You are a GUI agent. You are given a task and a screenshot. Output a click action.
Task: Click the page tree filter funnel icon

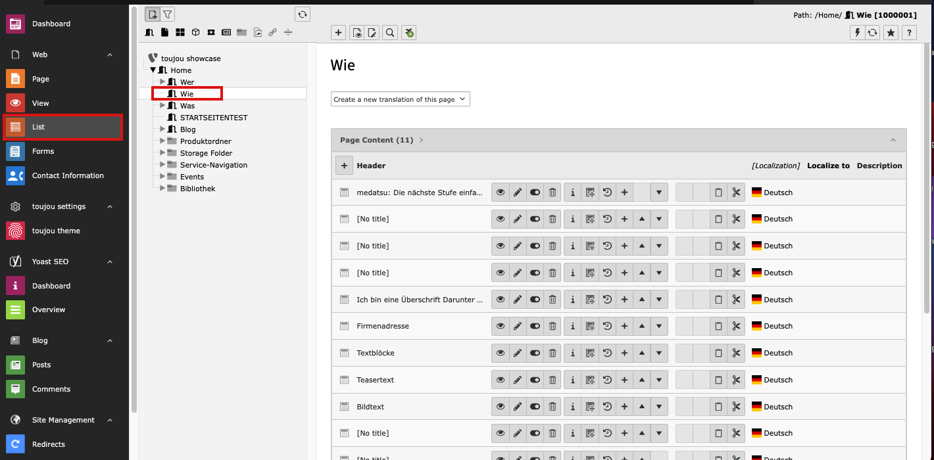[x=168, y=14]
